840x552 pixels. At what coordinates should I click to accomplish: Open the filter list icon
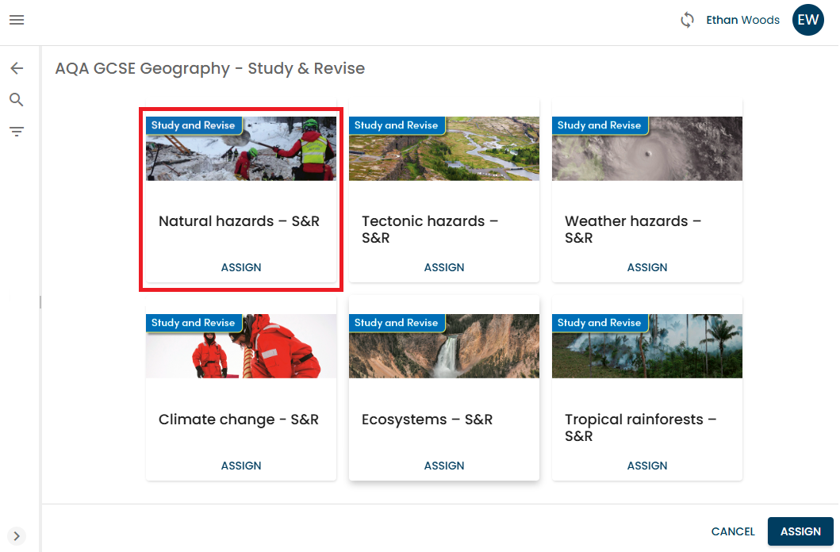(17, 132)
